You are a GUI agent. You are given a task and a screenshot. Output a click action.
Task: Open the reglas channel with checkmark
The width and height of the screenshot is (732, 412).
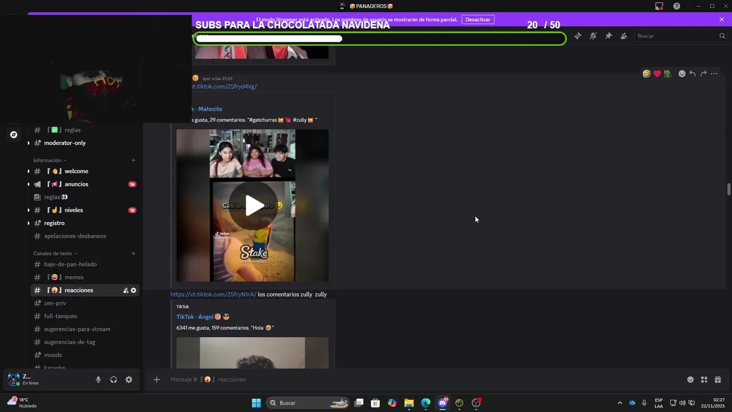85,130
